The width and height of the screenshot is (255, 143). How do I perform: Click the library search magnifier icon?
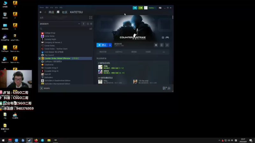[41, 29]
